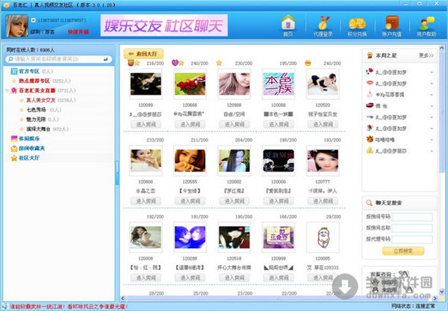448x311 pixels.
Task: Click the 更多>> link in 本周之星
Action: point(426,55)
